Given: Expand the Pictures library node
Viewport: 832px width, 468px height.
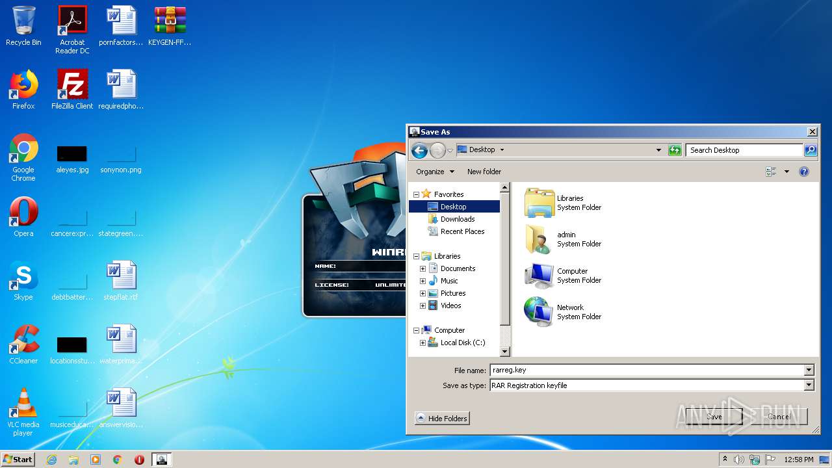Looking at the screenshot, I should 422,293.
